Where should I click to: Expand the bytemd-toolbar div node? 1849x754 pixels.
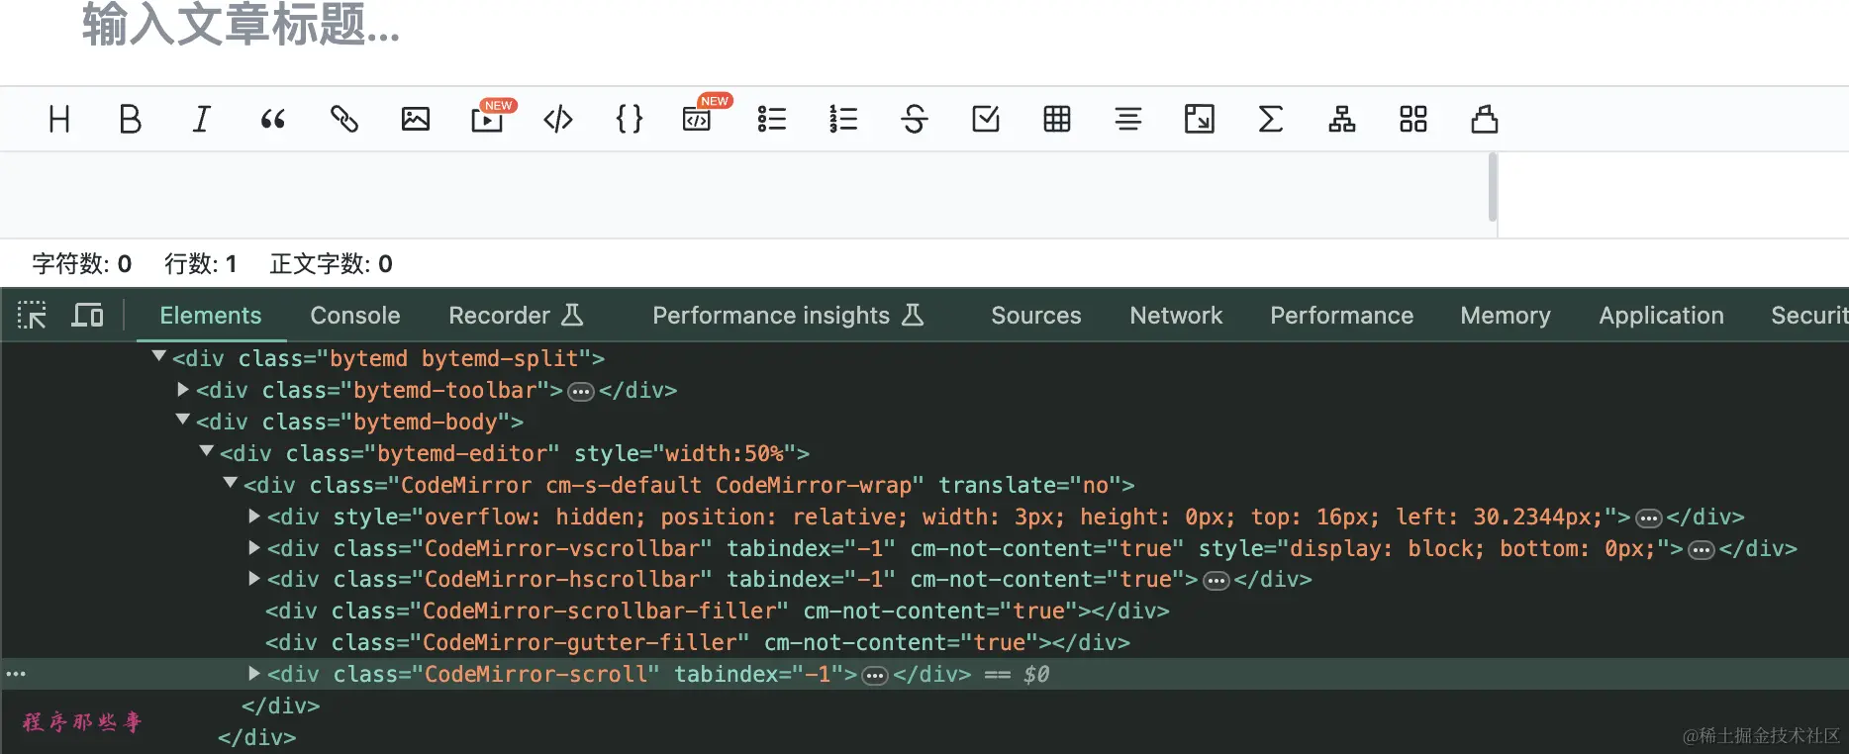[x=182, y=390]
